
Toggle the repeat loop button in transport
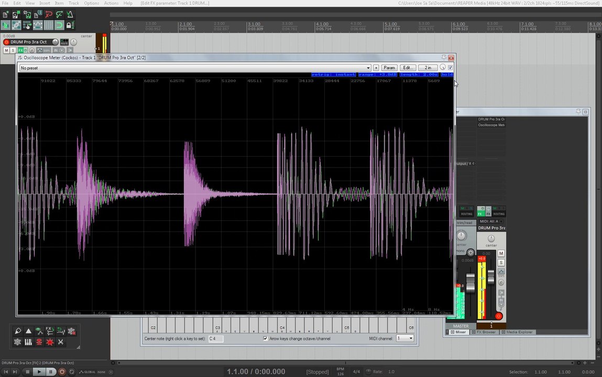point(71,372)
